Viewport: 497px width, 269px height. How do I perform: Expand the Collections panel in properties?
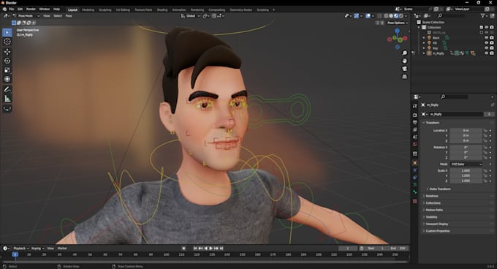tap(433, 203)
